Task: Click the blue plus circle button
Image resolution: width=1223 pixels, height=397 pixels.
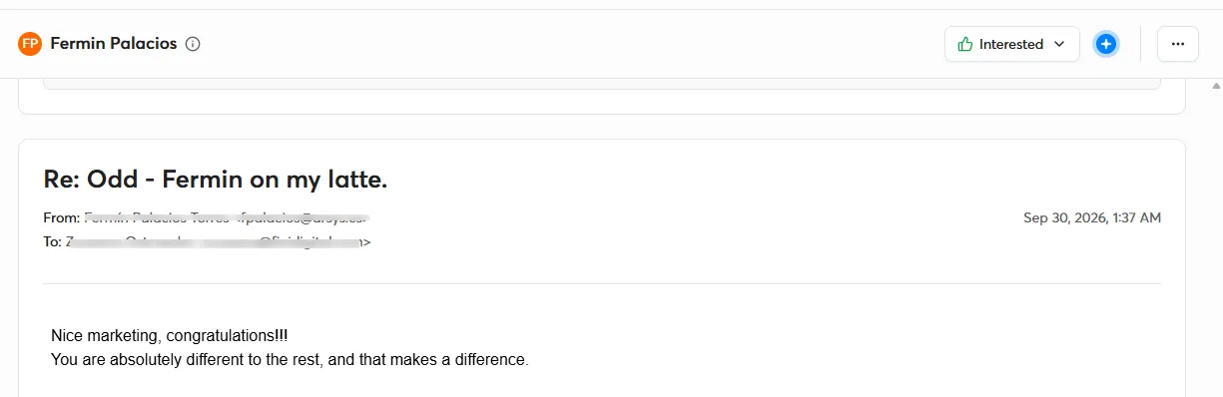Action: click(1105, 44)
